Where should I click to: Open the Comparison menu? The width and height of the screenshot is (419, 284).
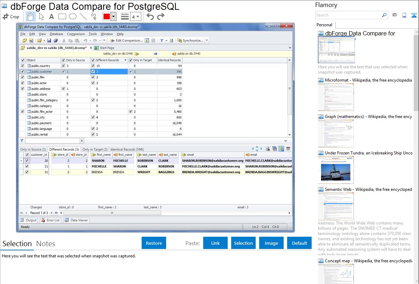click(x=76, y=34)
